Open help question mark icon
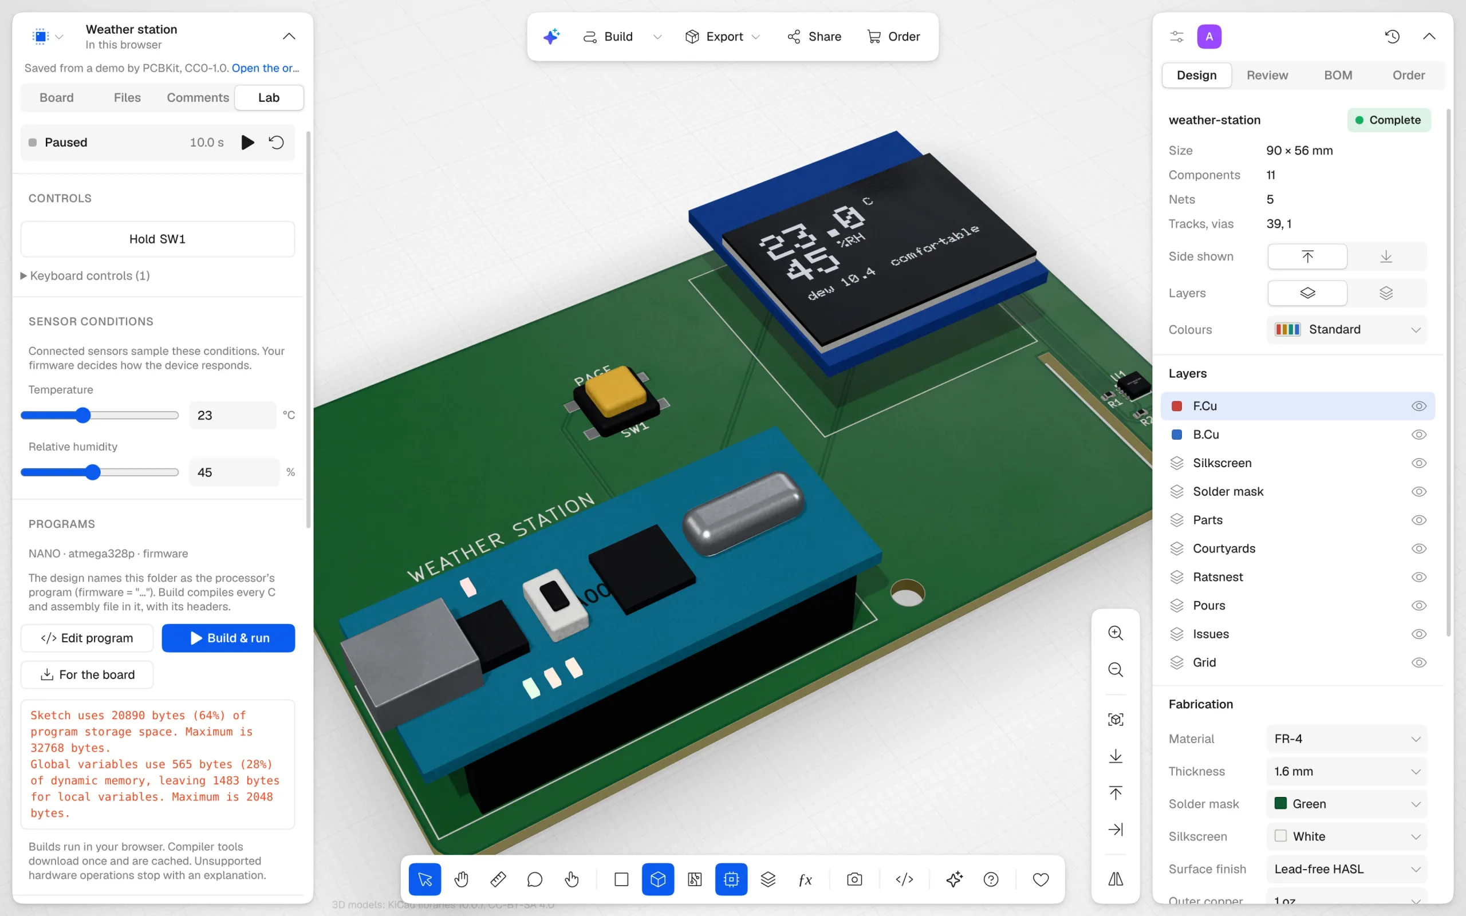Image resolution: width=1466 pixels, height=916 pixels. pos(991,879)
